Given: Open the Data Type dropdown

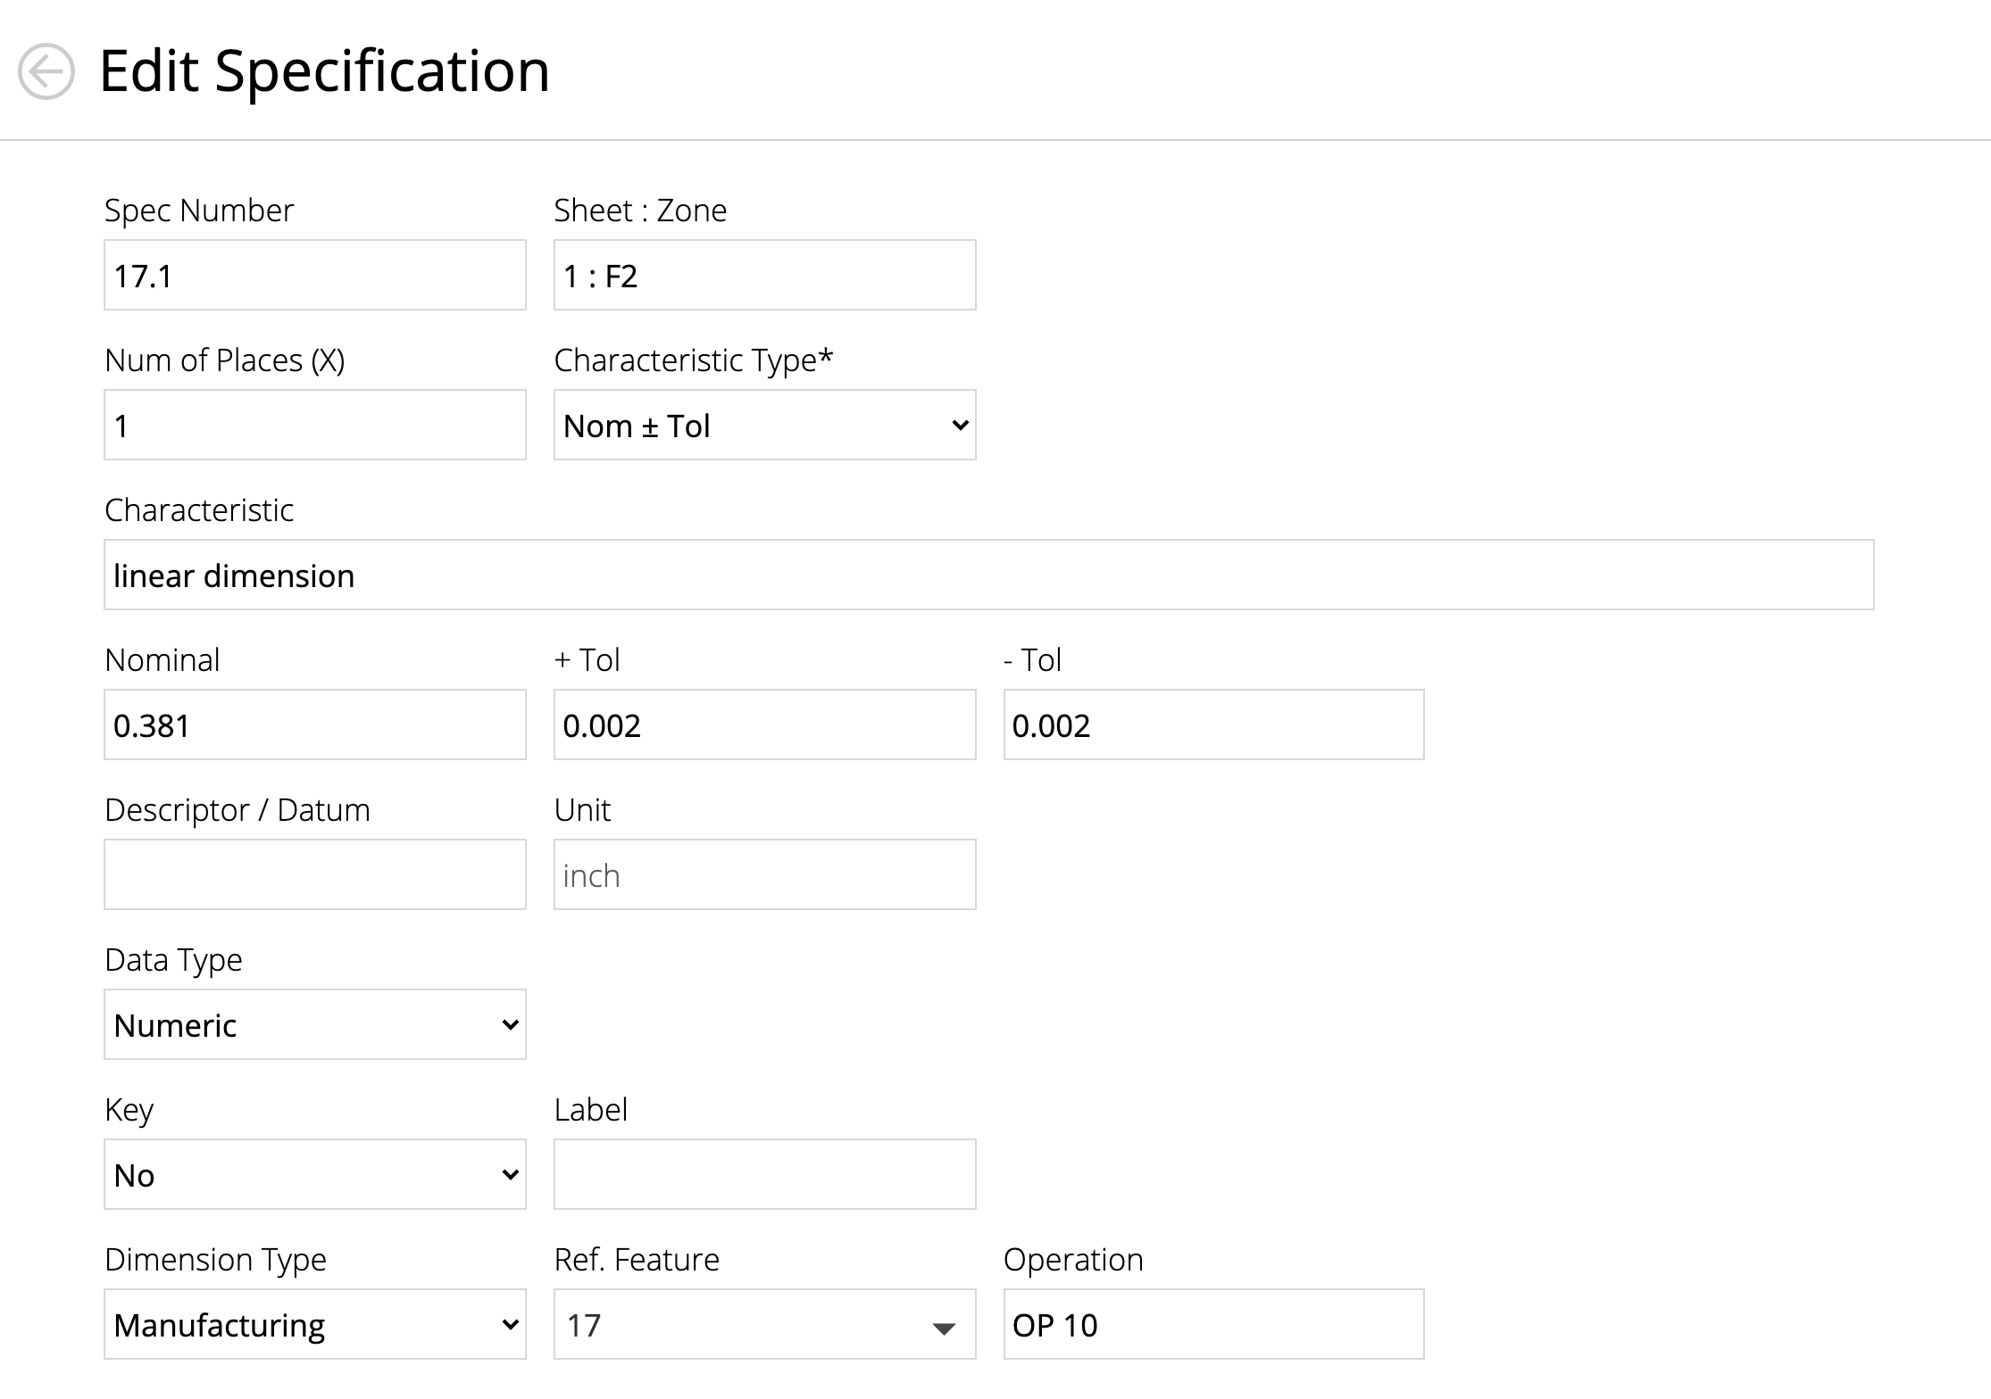Looking at the screenshot, I should click(x=314, y=1025).
